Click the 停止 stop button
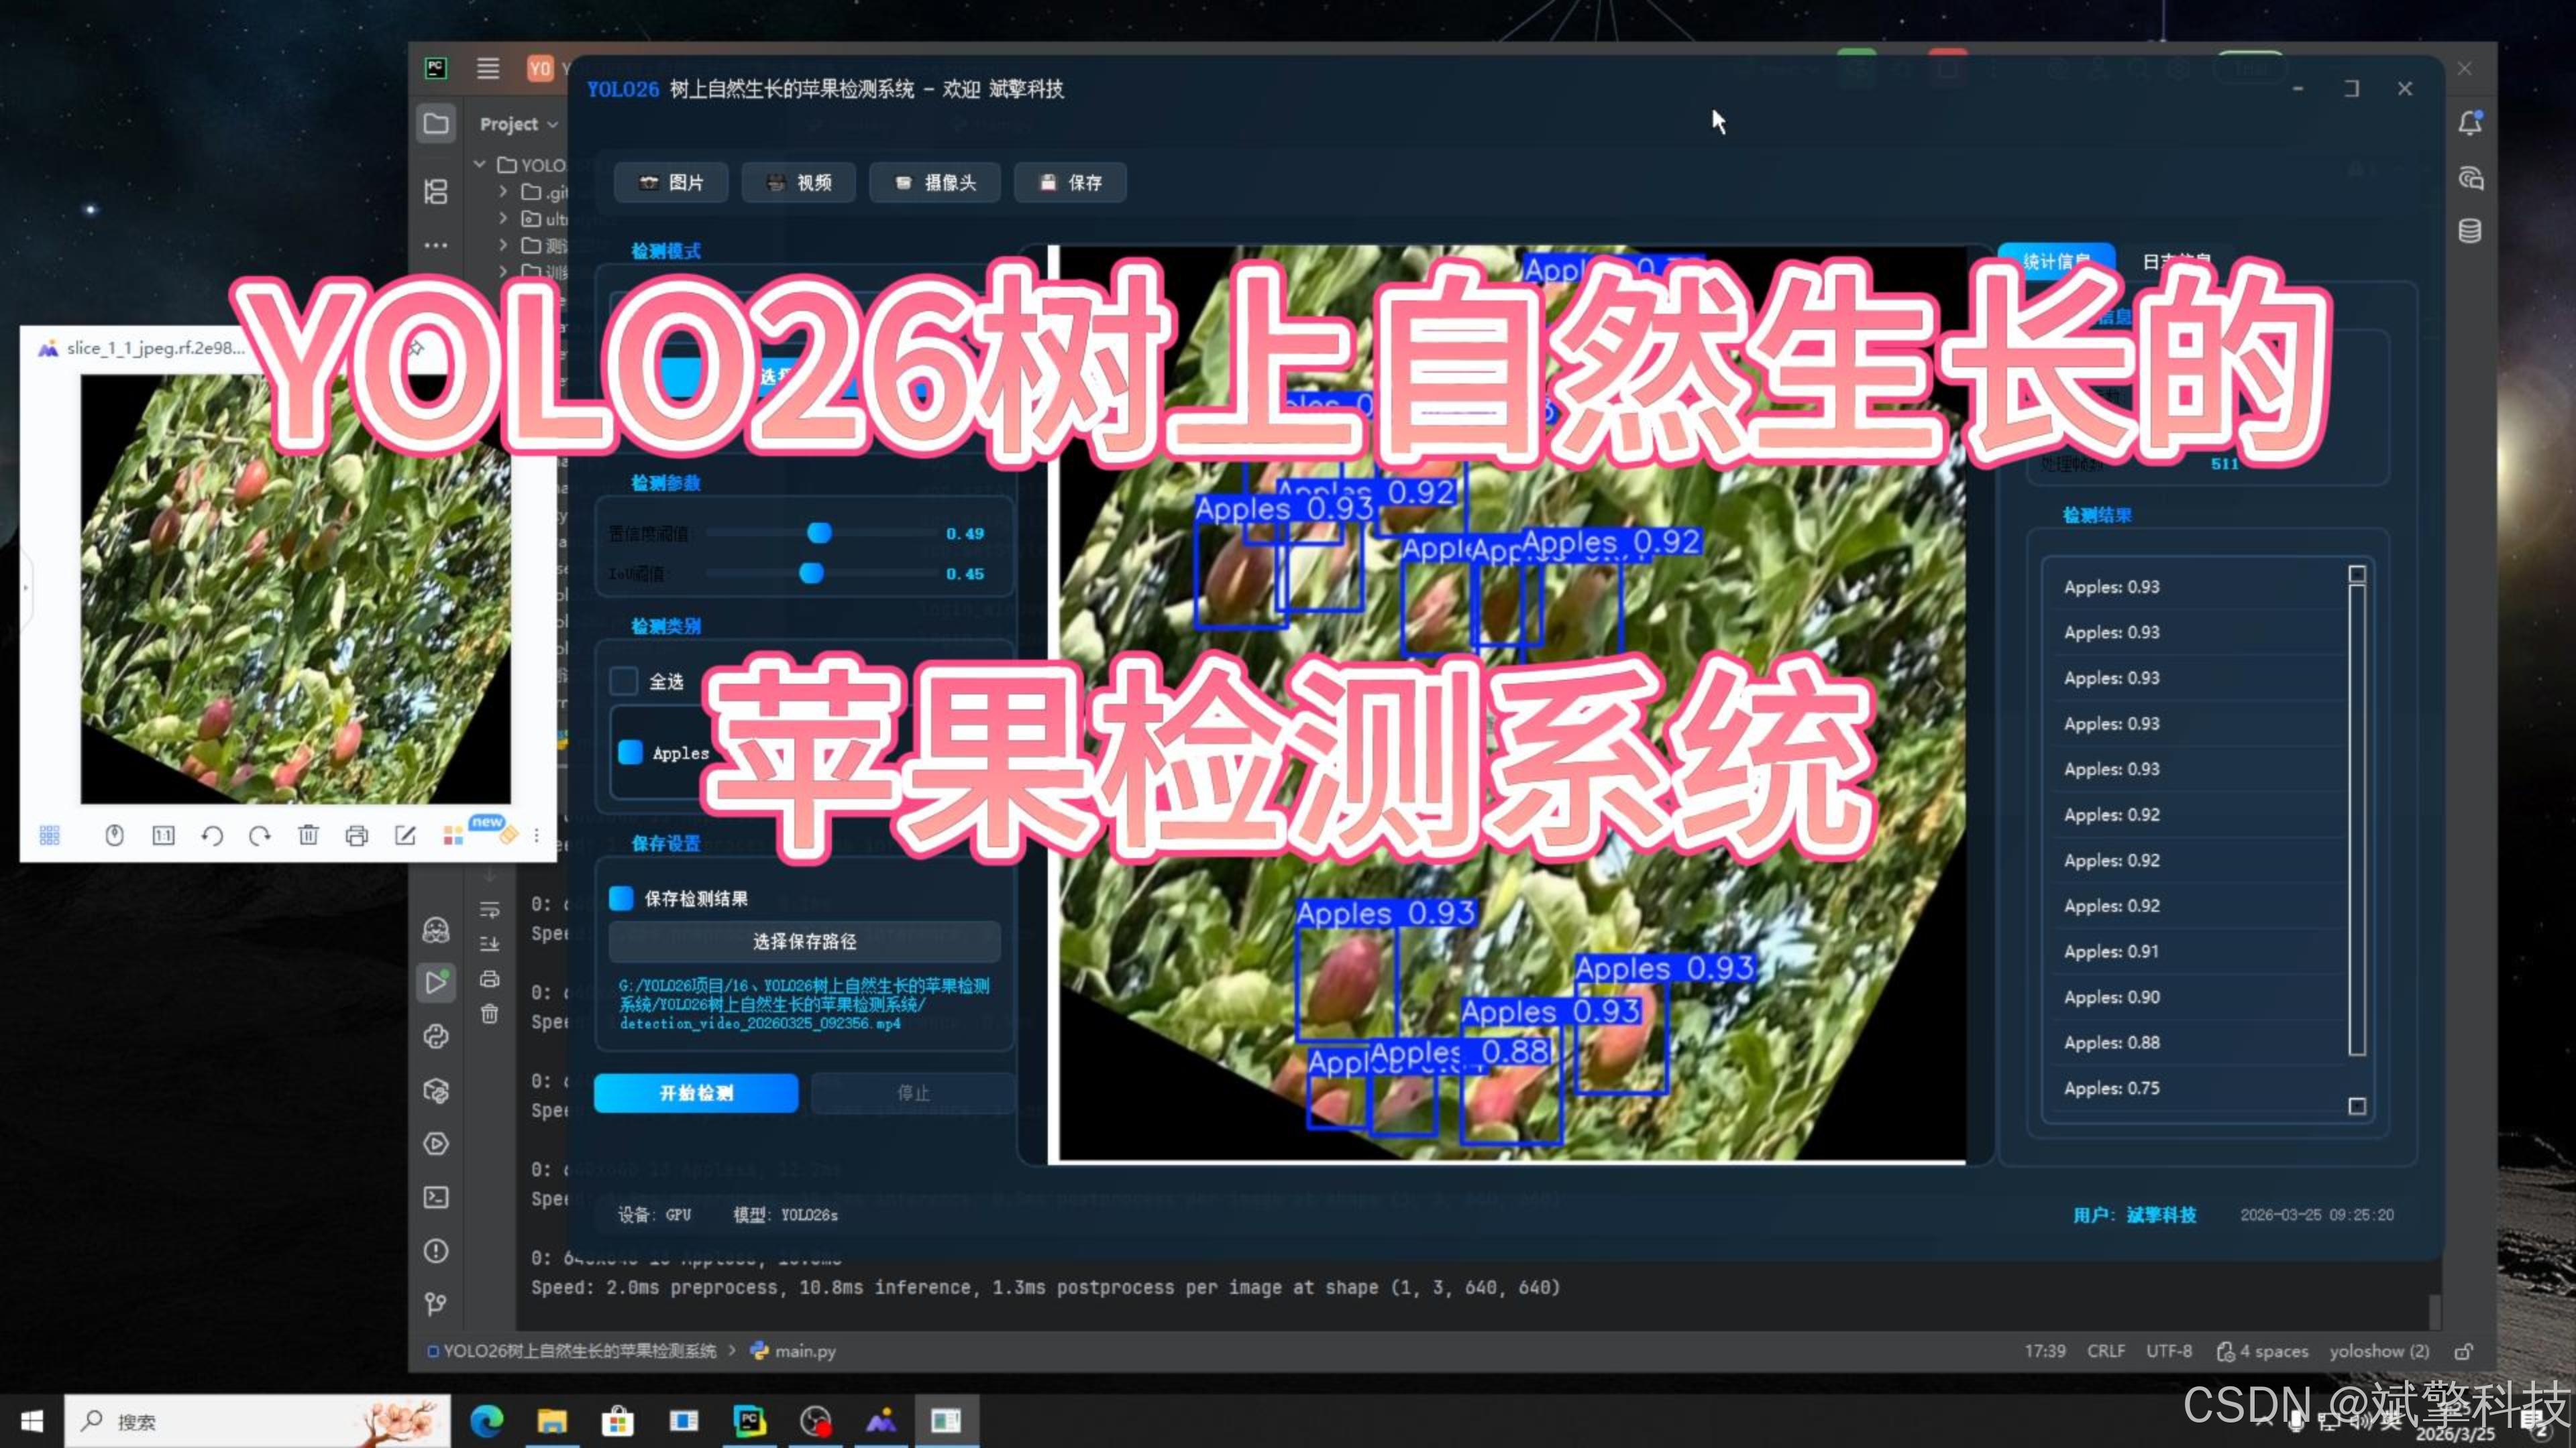This screenshot has height=1448, width=2576. [x=912, y=1092]
